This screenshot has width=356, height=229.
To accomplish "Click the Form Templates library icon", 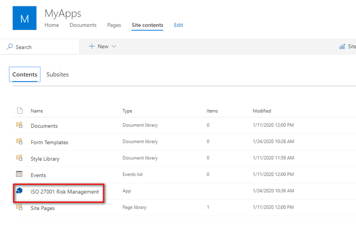I will click(x=20, y=141).
